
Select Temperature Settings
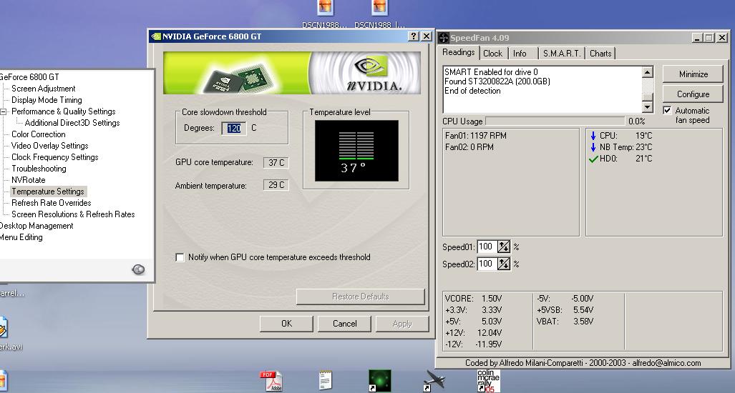[x=48, y=191]
